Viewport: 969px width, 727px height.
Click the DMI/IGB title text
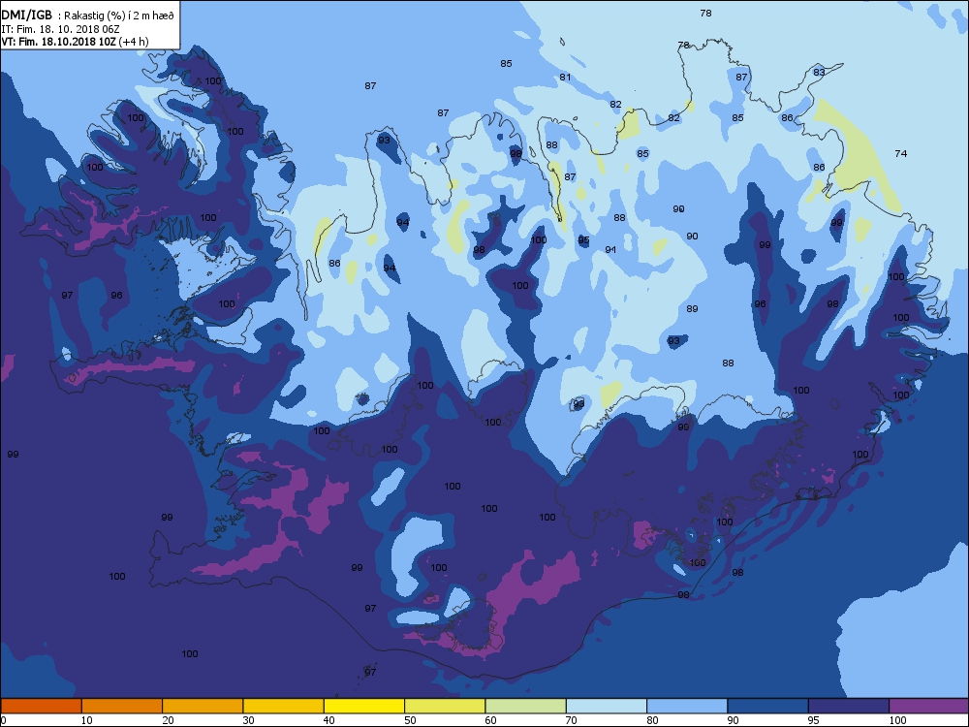click(27, 15)
